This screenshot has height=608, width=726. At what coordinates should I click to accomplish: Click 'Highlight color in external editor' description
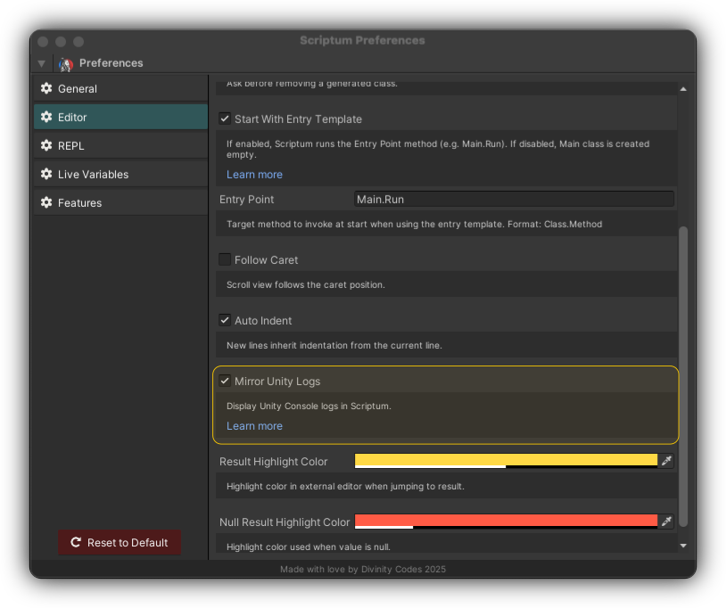pyautogui.click(x=345, y=486)
